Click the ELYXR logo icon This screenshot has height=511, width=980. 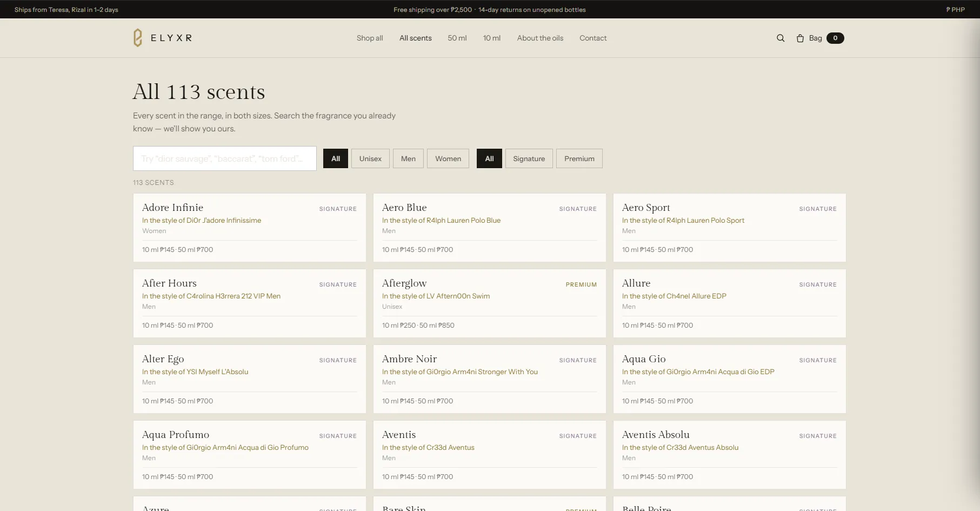point(138,38)
